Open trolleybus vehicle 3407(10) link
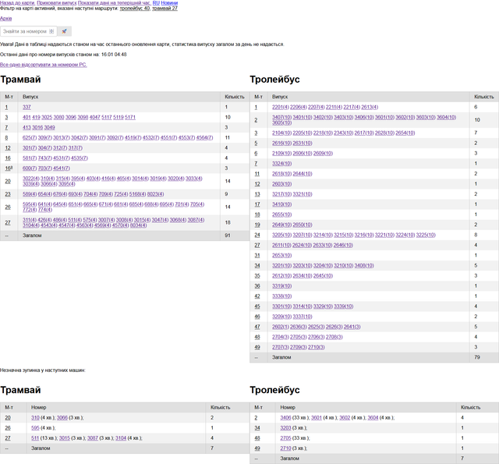This screenshot has height=464, width=499. coord(282,118)
